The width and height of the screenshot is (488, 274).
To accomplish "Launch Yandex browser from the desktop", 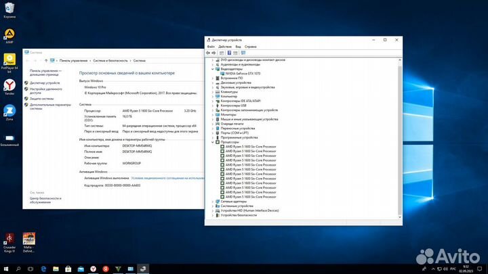I will pos(9,85).
